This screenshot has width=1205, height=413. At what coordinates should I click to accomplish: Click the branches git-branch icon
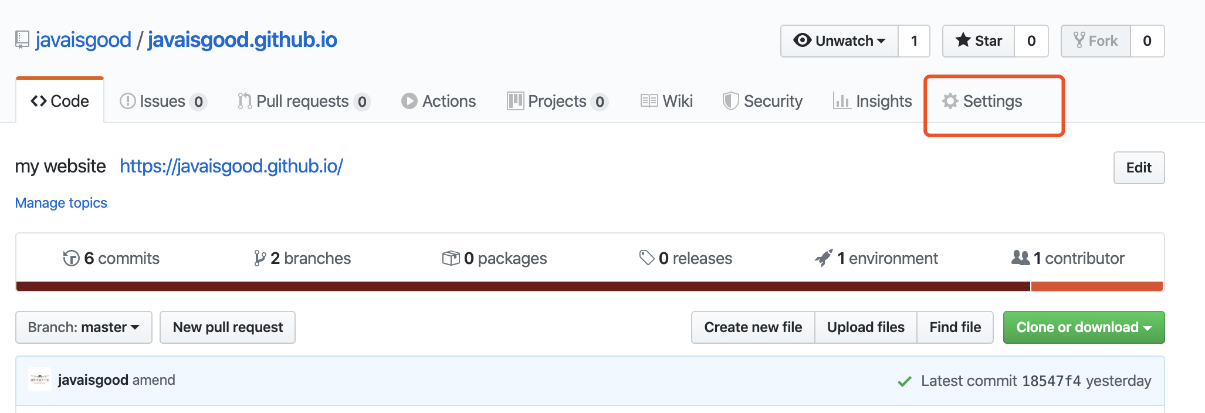click(259, 258)
